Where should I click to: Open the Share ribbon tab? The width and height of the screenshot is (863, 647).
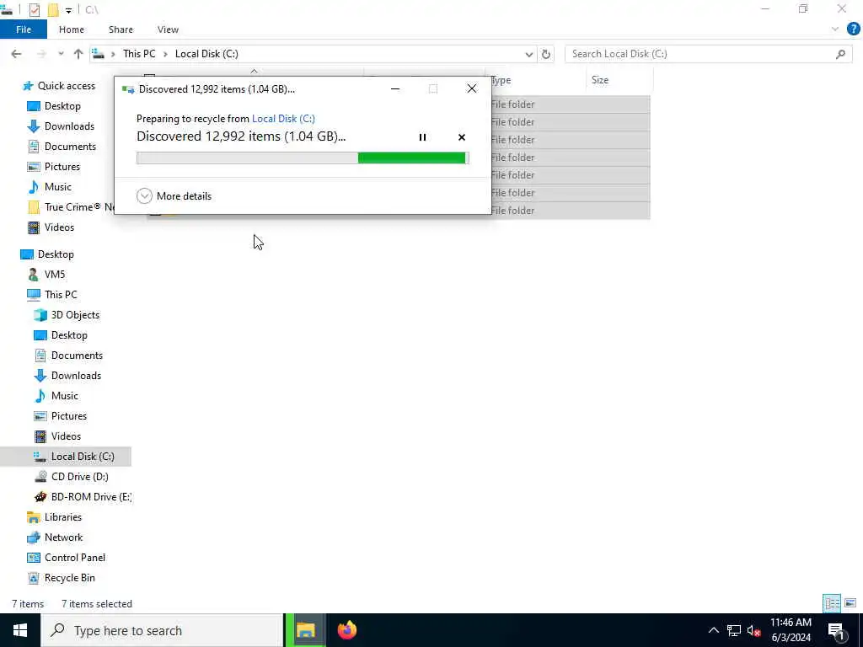coord(121,29)
